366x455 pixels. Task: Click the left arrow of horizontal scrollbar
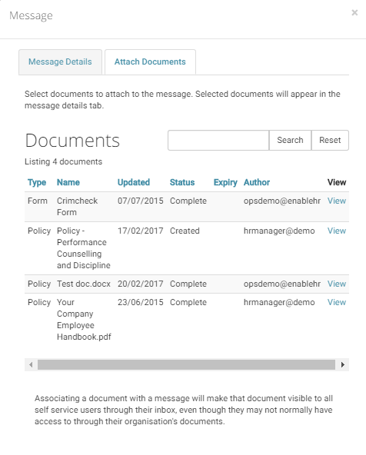[31, 364]
